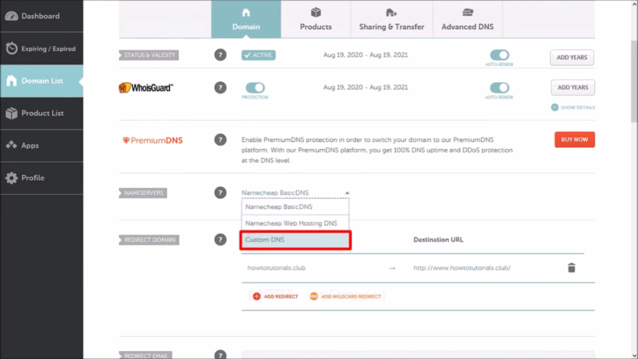Open Profile settings in sidebar

[42, 178]
